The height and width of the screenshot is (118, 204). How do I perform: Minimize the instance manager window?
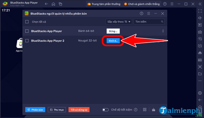(x=156, y=13)
